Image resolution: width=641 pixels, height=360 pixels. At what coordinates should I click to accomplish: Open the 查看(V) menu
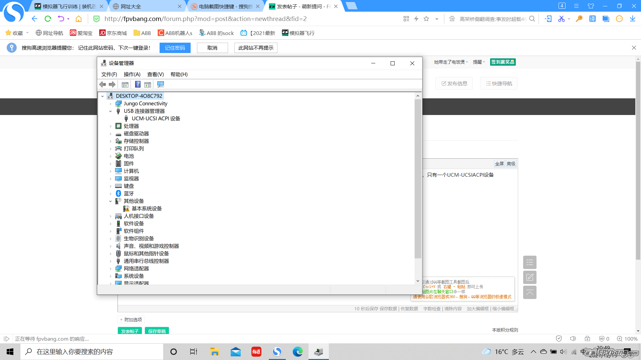[156, 74]
